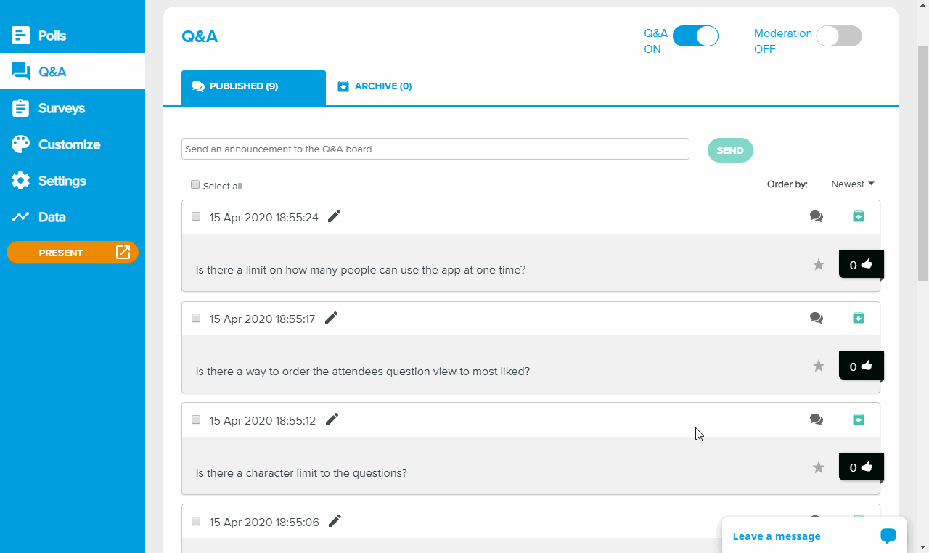Viewport: 929px width, 553px height.
Task: Edit the 18:55:12 question with pencil icon
Action: [332, 419]
